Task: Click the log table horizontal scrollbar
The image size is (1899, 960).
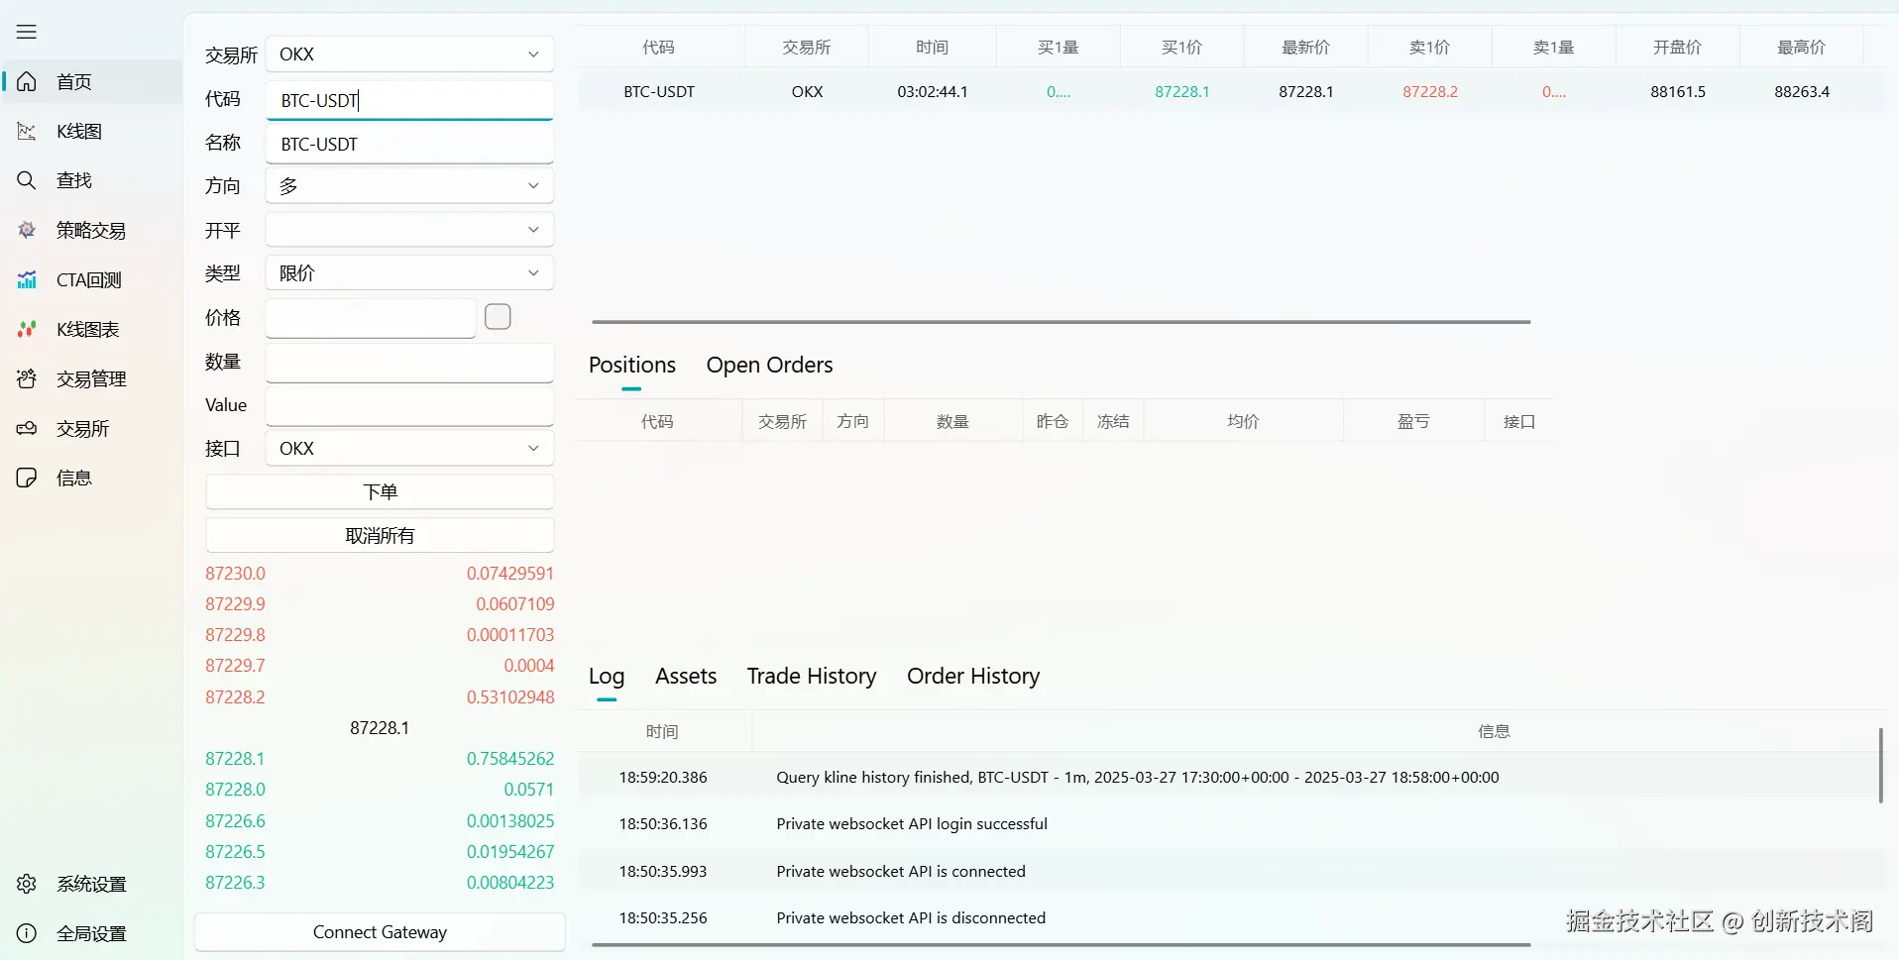Action: click(x=1061, y=945)
